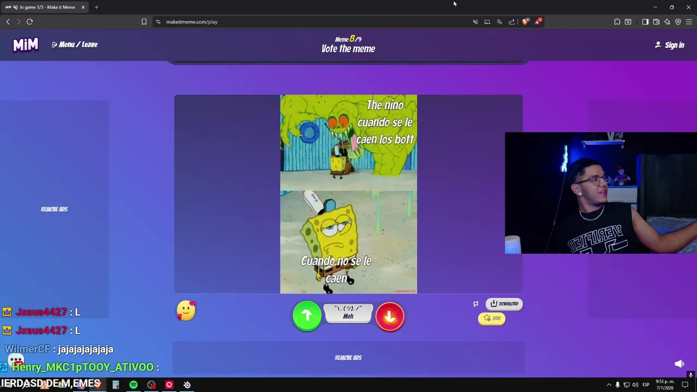
Task: Open Brave Rewards triangle icon
Action: (x=538, y=21)
